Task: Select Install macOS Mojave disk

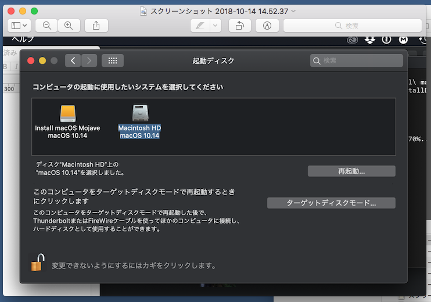Action: point(67,122)
